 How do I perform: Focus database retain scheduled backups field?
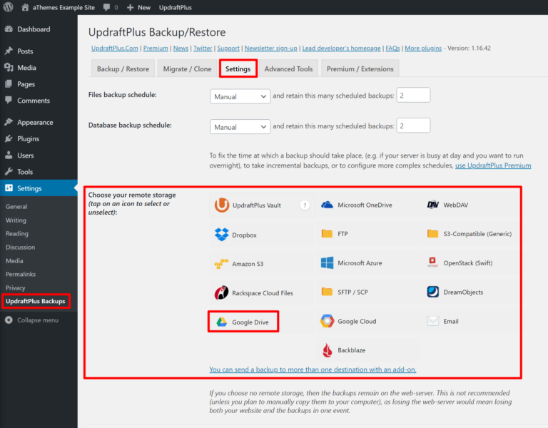[x=413, y=126]
